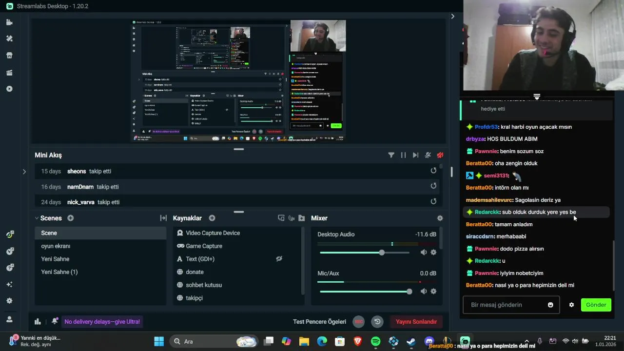Collapse the chat panel arrow
This screenshot has height=351, width=624.
452,16
